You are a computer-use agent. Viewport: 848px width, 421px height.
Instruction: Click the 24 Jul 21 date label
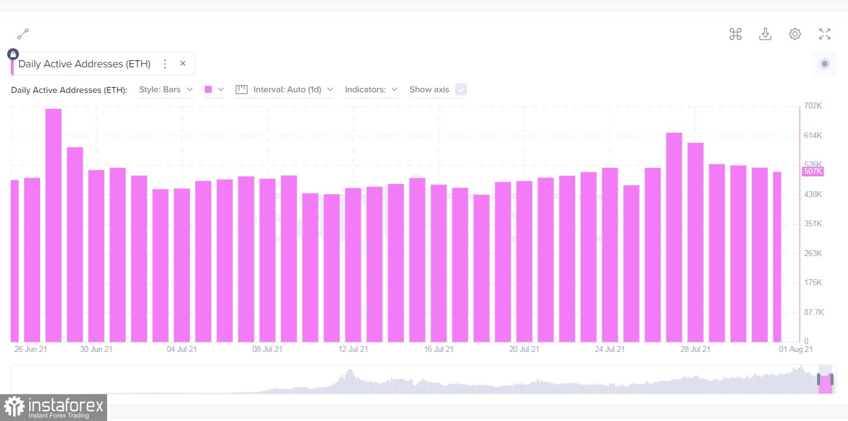tap(611, 349)
